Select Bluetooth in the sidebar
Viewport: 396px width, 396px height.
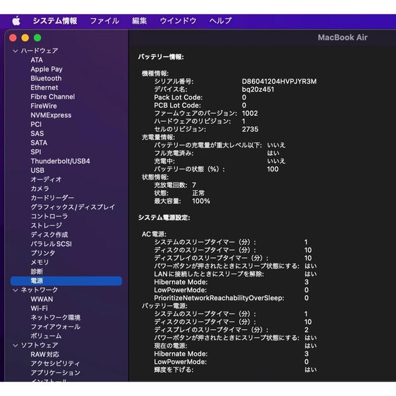point(46,79)
